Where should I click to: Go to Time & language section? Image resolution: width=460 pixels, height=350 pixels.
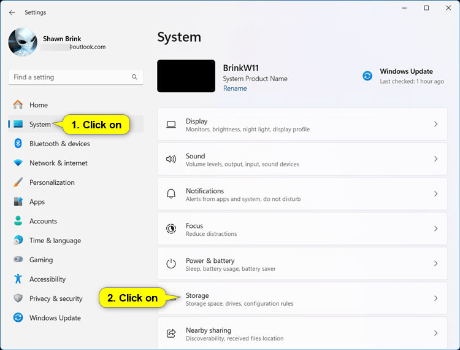coord(54,241)
